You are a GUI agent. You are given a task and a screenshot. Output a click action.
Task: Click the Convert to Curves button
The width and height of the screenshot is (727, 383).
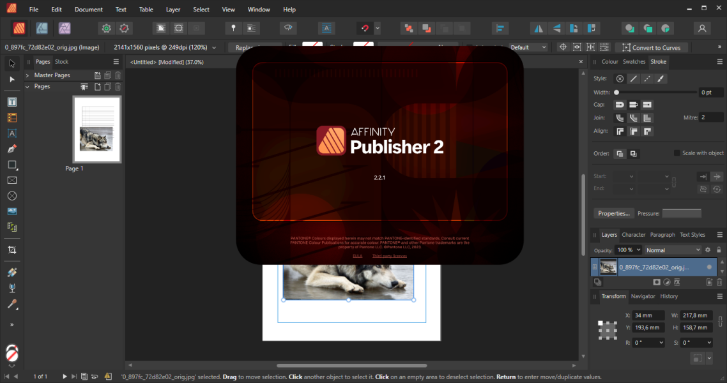pyautogui.click(x=652, y=48)
